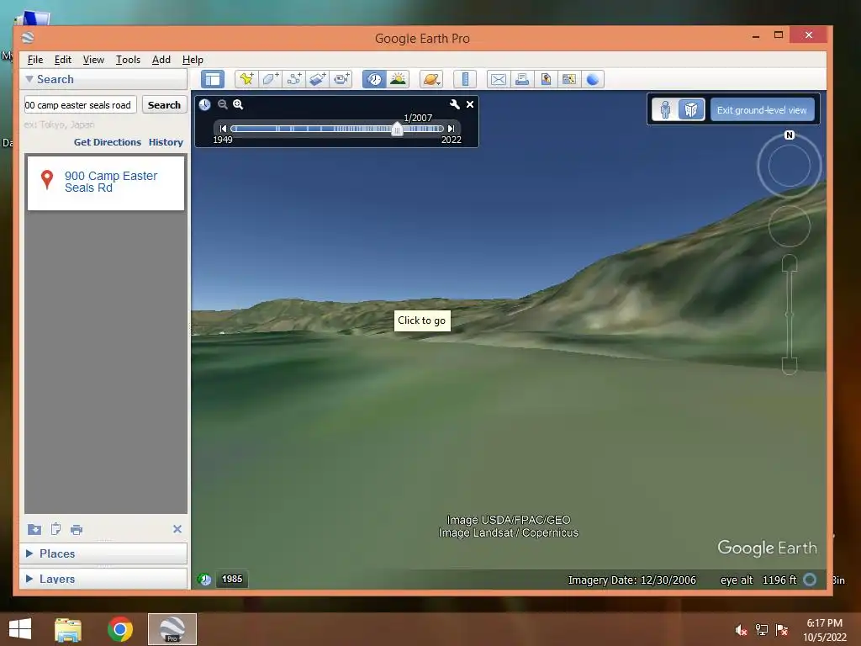Click the 1985 historical imagery button
The width and height of the screenshot is (861, 646).
232,579
